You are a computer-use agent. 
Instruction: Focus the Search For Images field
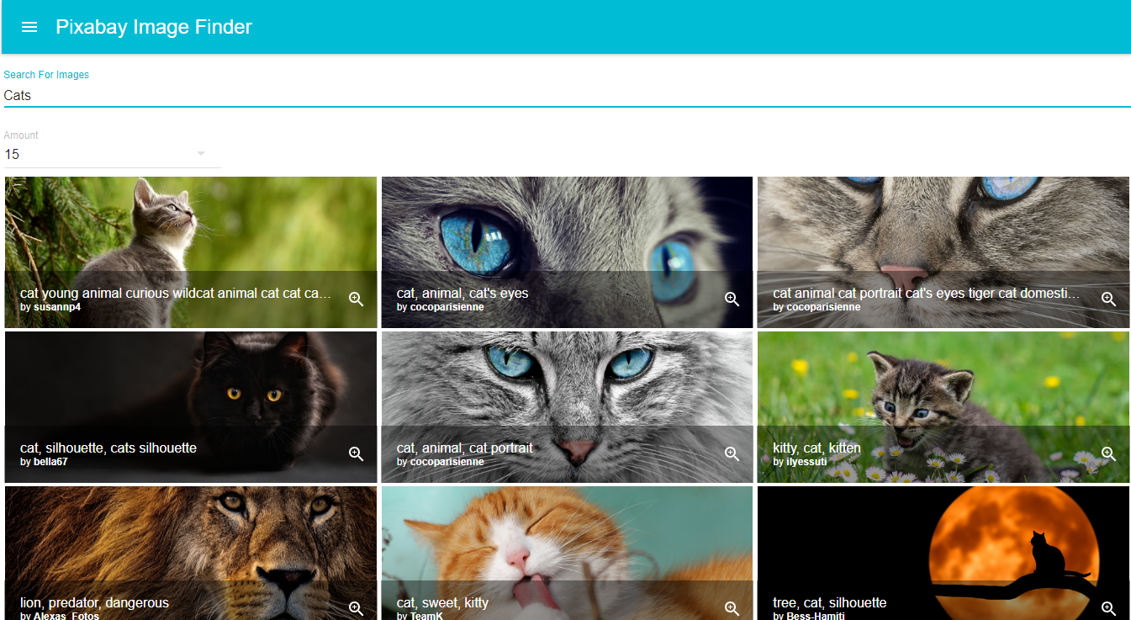tap(567, 96)
